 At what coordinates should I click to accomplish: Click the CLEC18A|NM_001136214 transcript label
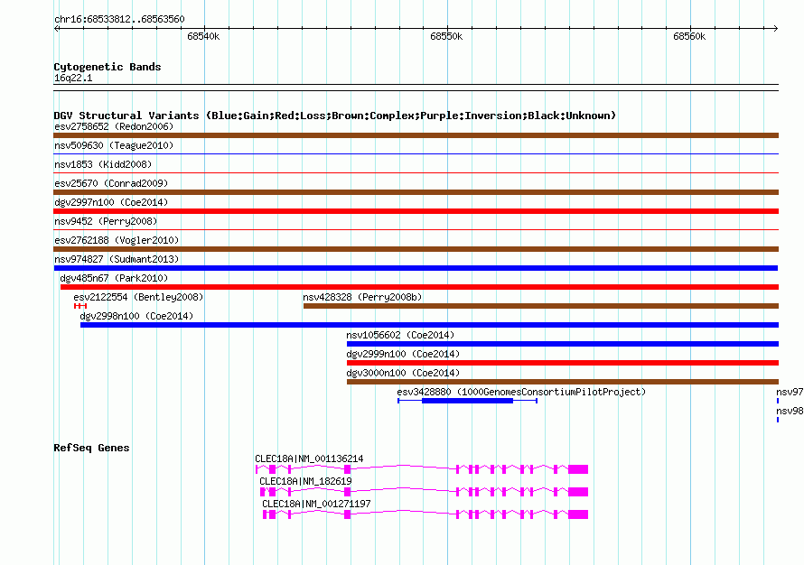[309, 459]
